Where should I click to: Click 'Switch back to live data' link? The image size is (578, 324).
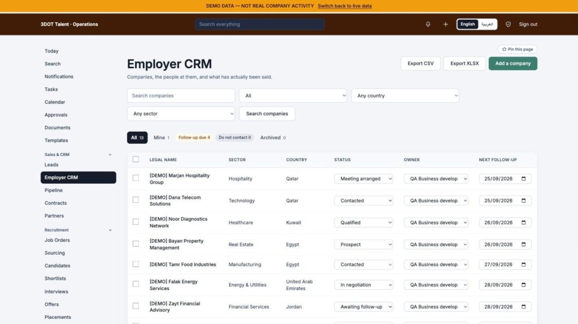tap(345, 6)
